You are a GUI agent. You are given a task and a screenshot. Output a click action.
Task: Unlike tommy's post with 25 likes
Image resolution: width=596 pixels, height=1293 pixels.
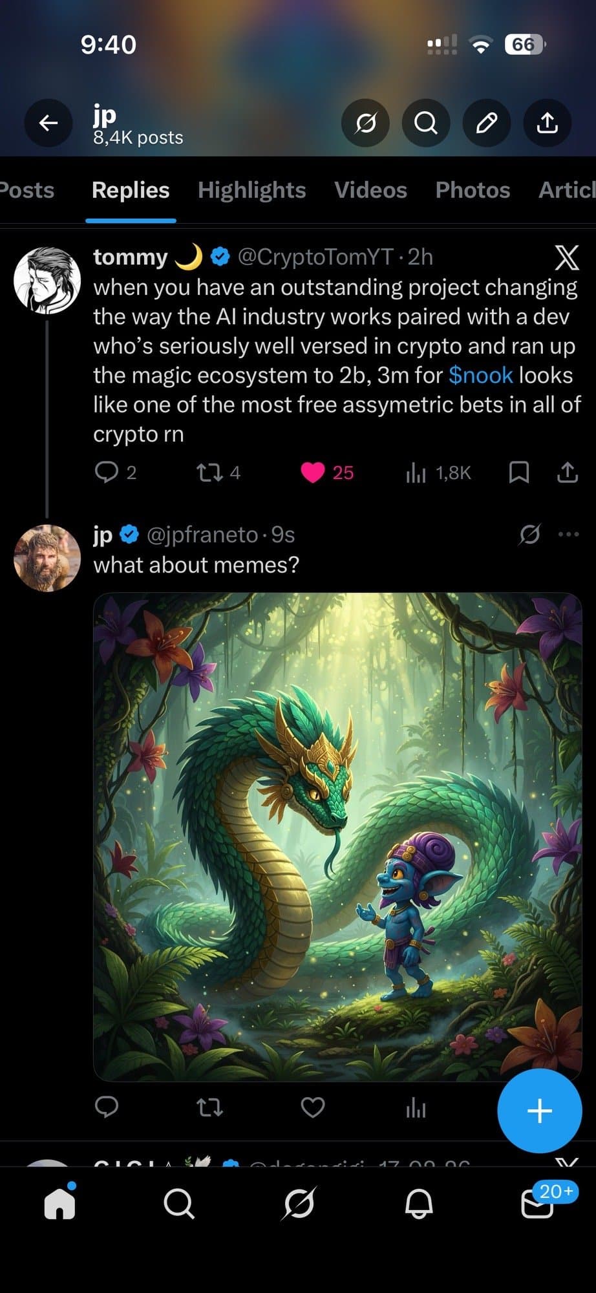click(313, 473)
